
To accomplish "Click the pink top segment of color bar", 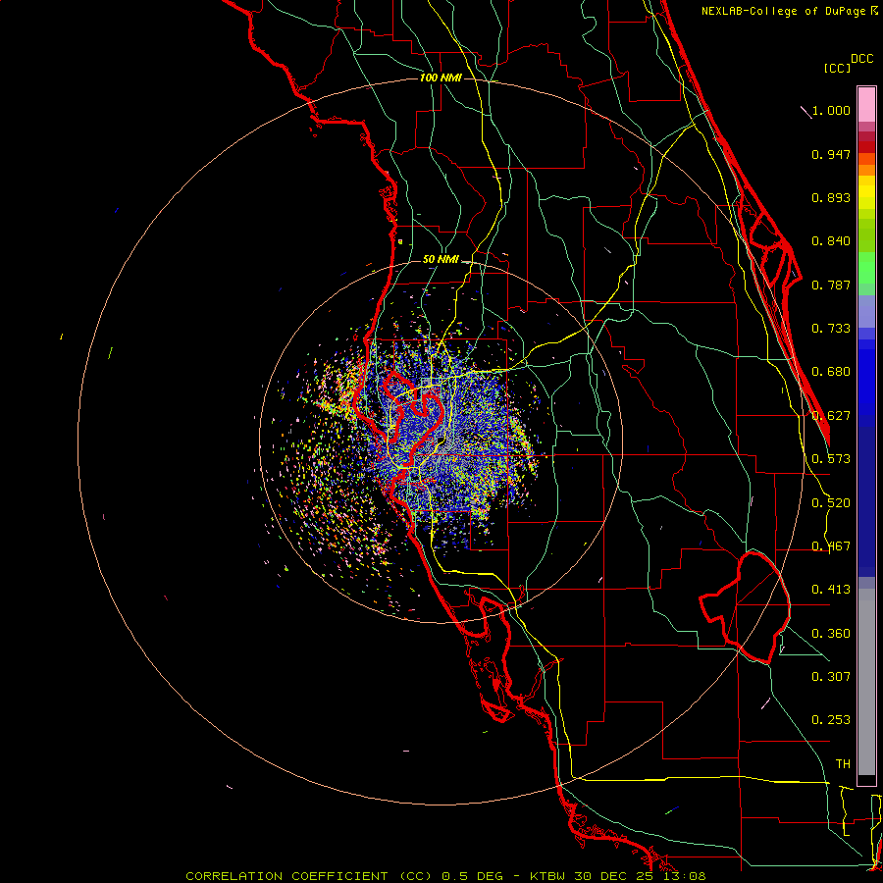I will (866, 105).
